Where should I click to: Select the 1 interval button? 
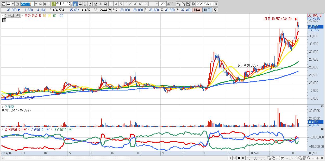[111, 4]
